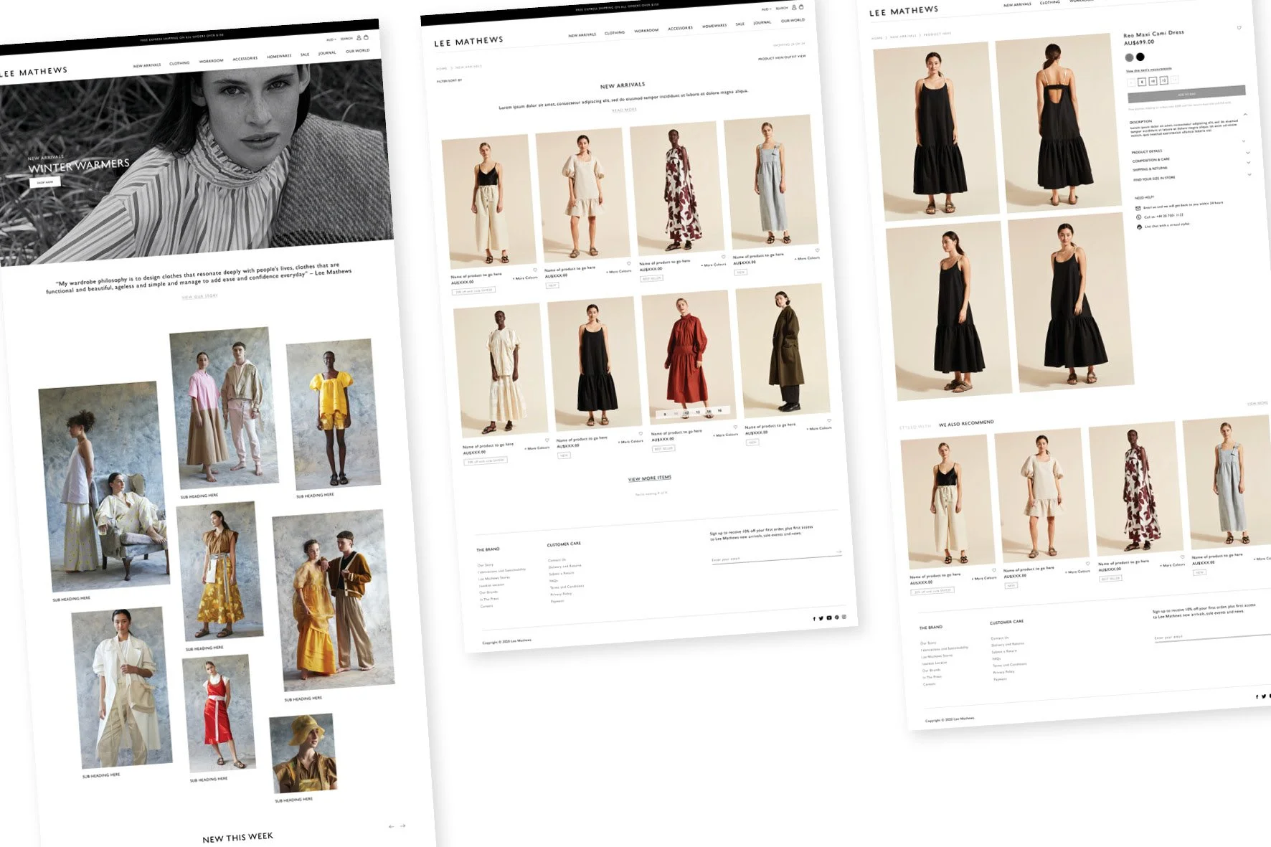
Task: Open New Arrivals menu on homepage mockup
Action: coord(147,65)
